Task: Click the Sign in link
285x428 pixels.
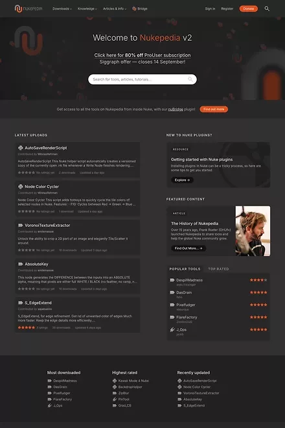Action: [x=210, y=8]
